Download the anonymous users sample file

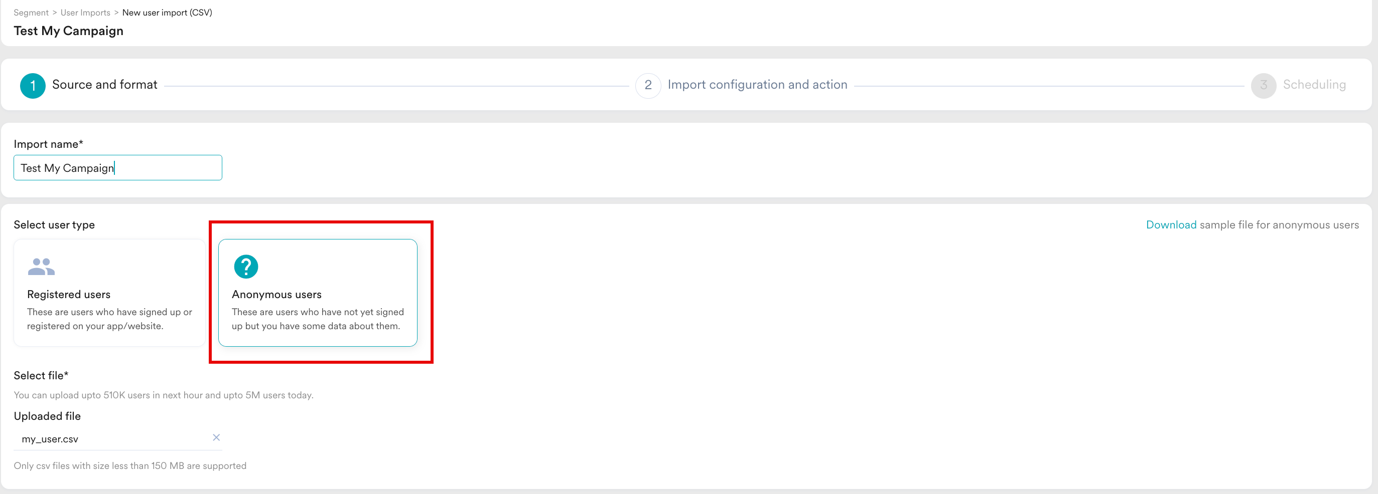tap(1170, 225)
